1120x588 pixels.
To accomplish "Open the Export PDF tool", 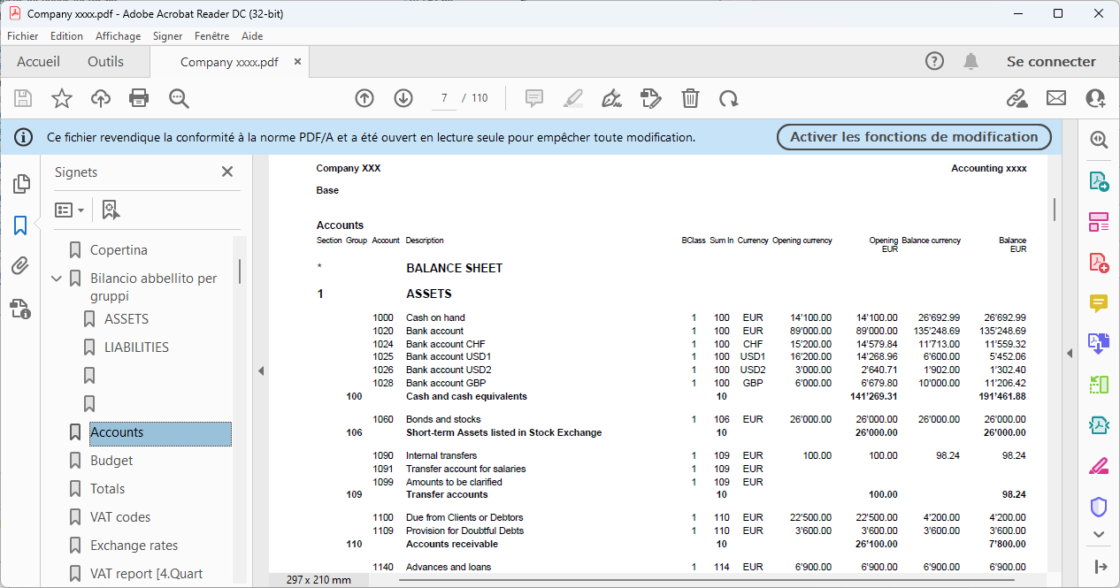I will click(x=1099, y=181).
